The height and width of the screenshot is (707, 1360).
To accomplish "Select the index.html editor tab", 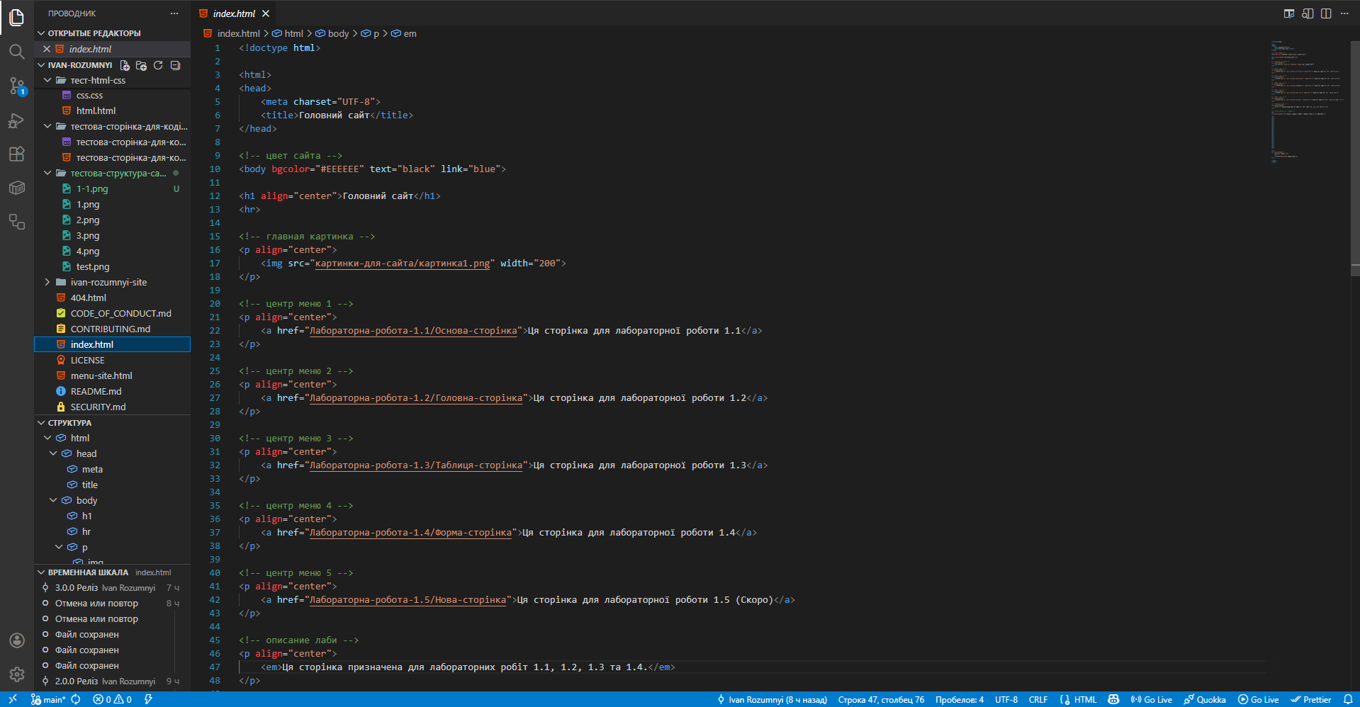I will (233, 13).
